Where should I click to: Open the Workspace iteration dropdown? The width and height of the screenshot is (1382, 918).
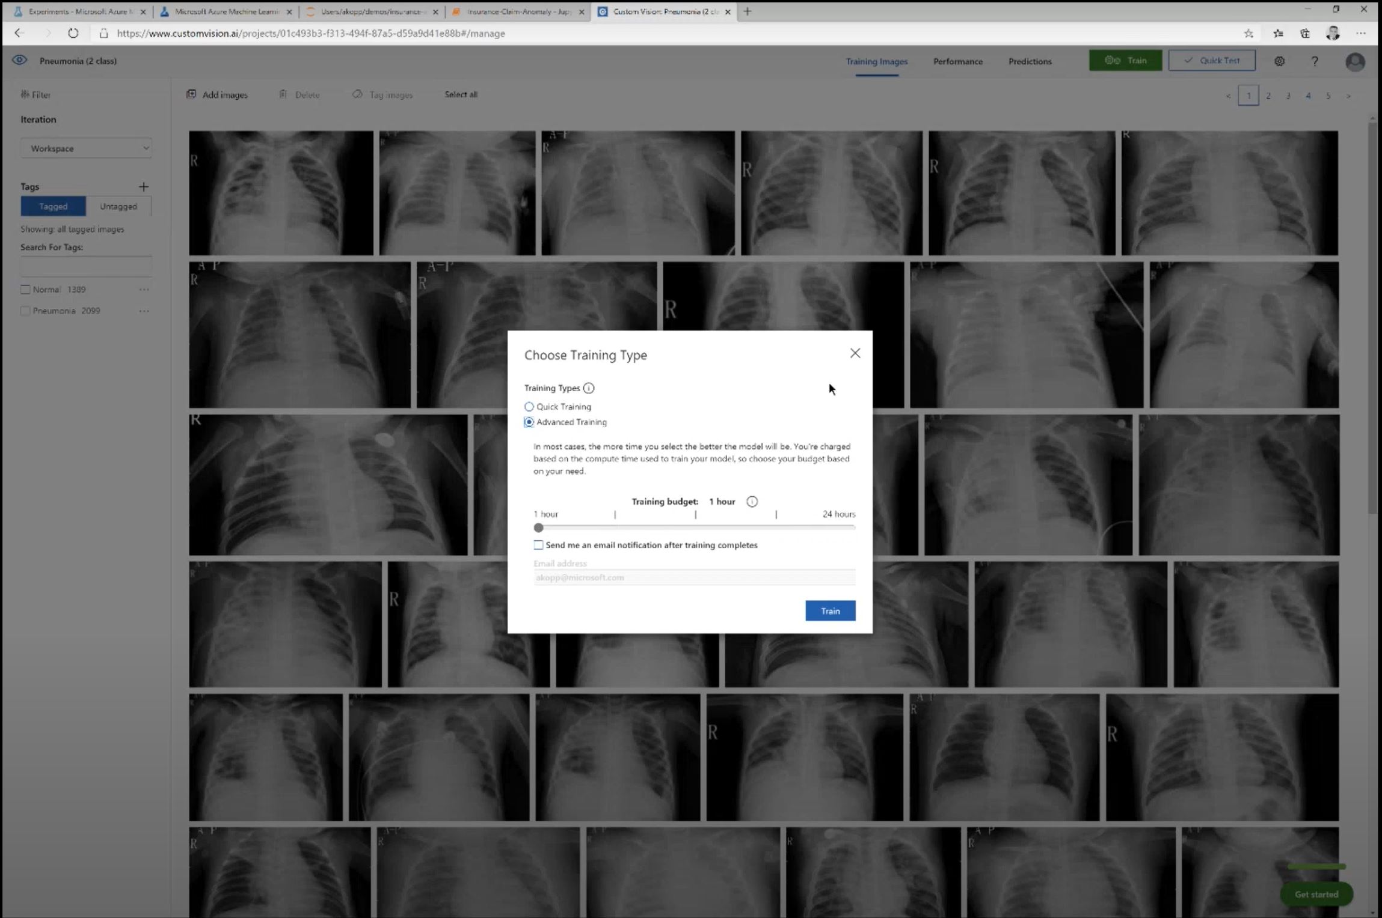[86, 148]
